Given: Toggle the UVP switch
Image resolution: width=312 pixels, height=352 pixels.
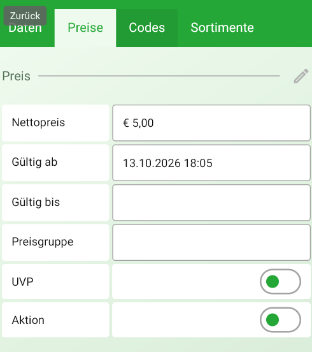Looking at the screenshot, I should pos(280,281).
